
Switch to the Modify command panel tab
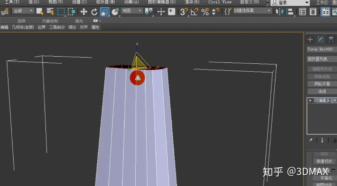tap(321, 39)
